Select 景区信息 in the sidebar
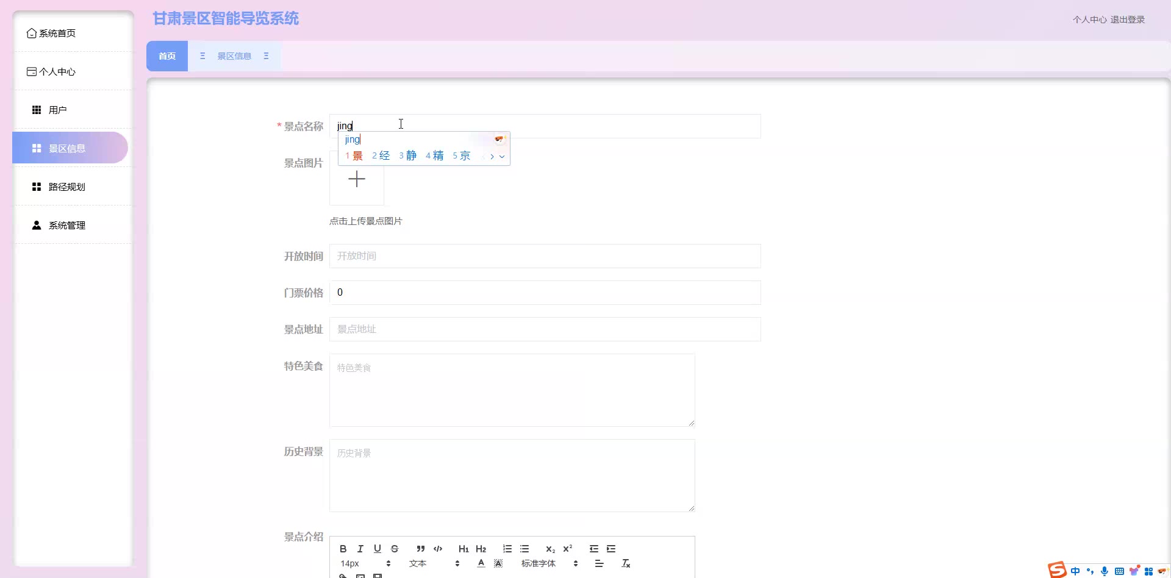The image size is (1171, 578). pos(70,148)
